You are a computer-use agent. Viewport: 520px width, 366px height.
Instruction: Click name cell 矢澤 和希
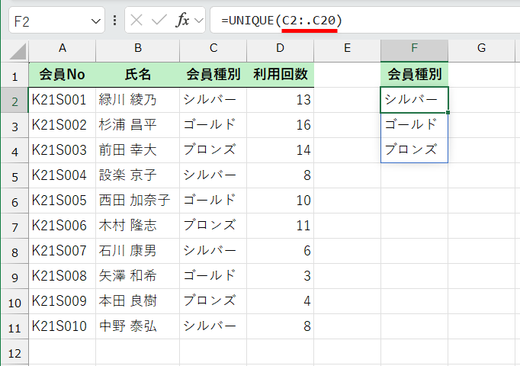[x=138, y=277]
